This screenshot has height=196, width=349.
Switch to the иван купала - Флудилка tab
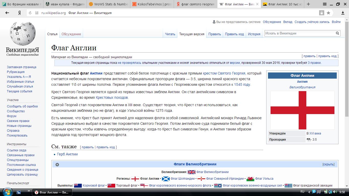coord(66,4)
